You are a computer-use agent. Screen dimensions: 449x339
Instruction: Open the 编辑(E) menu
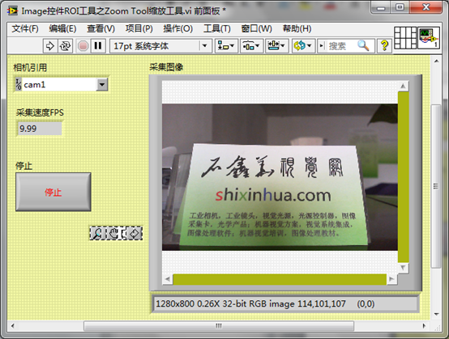[62, 28]
